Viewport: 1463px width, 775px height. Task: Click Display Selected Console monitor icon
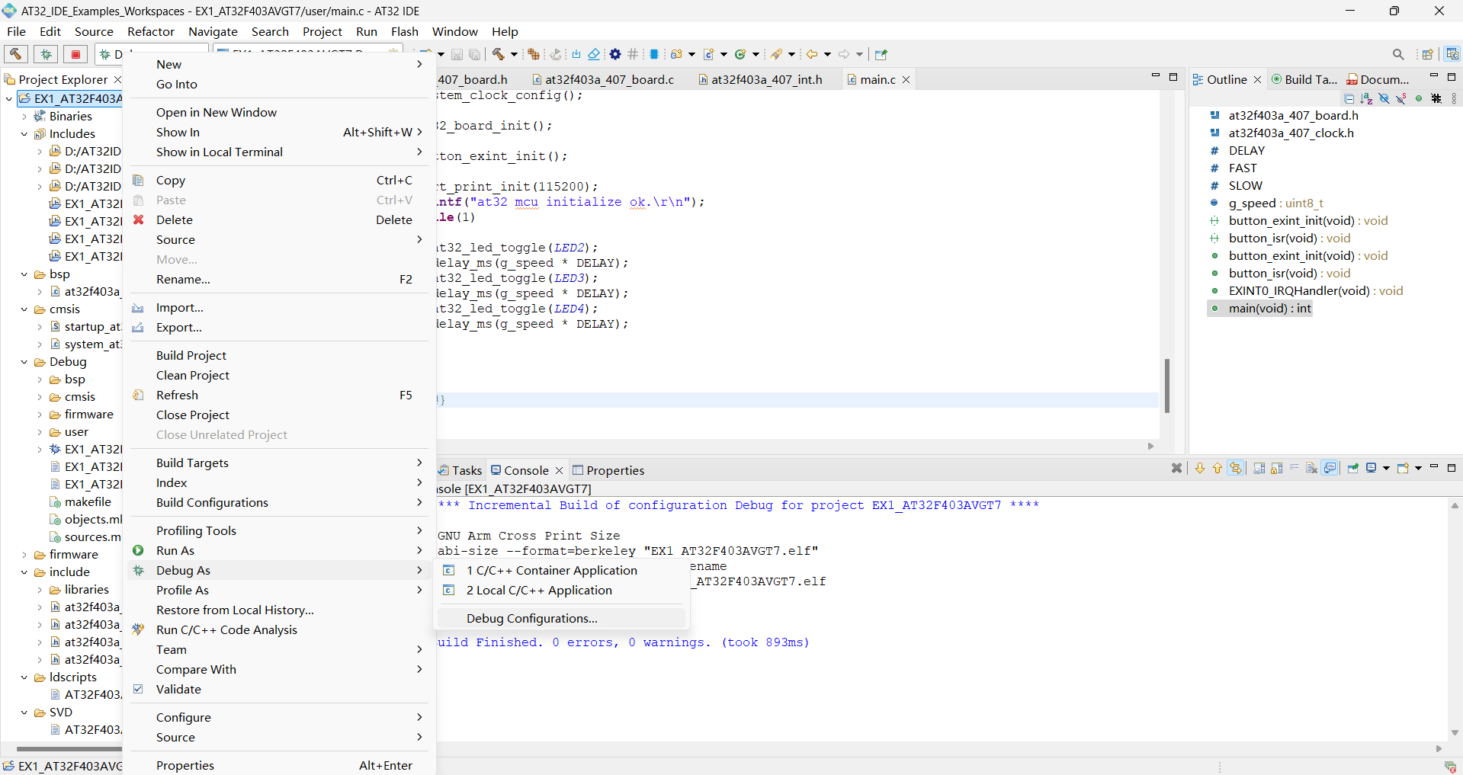[1372, 468]
